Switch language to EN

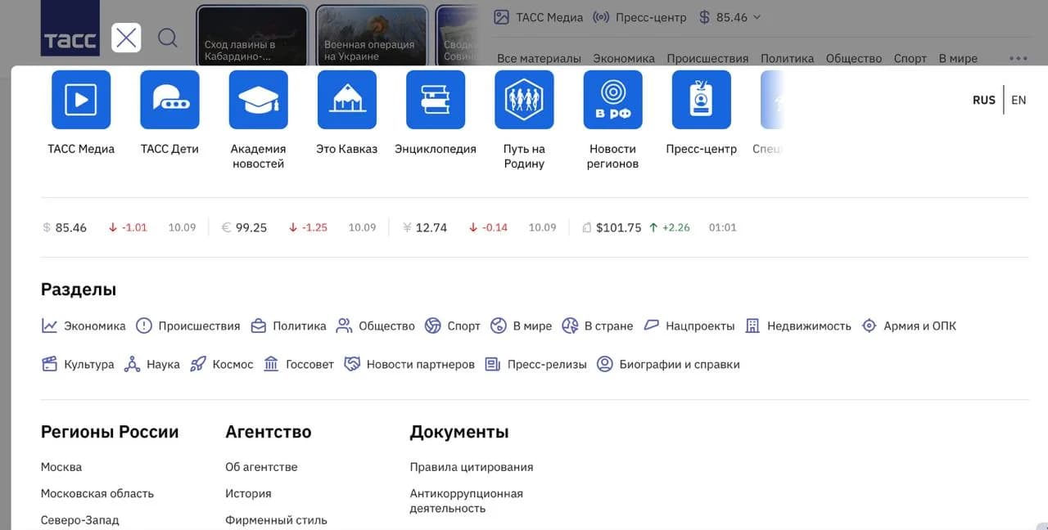[1019, 100]
